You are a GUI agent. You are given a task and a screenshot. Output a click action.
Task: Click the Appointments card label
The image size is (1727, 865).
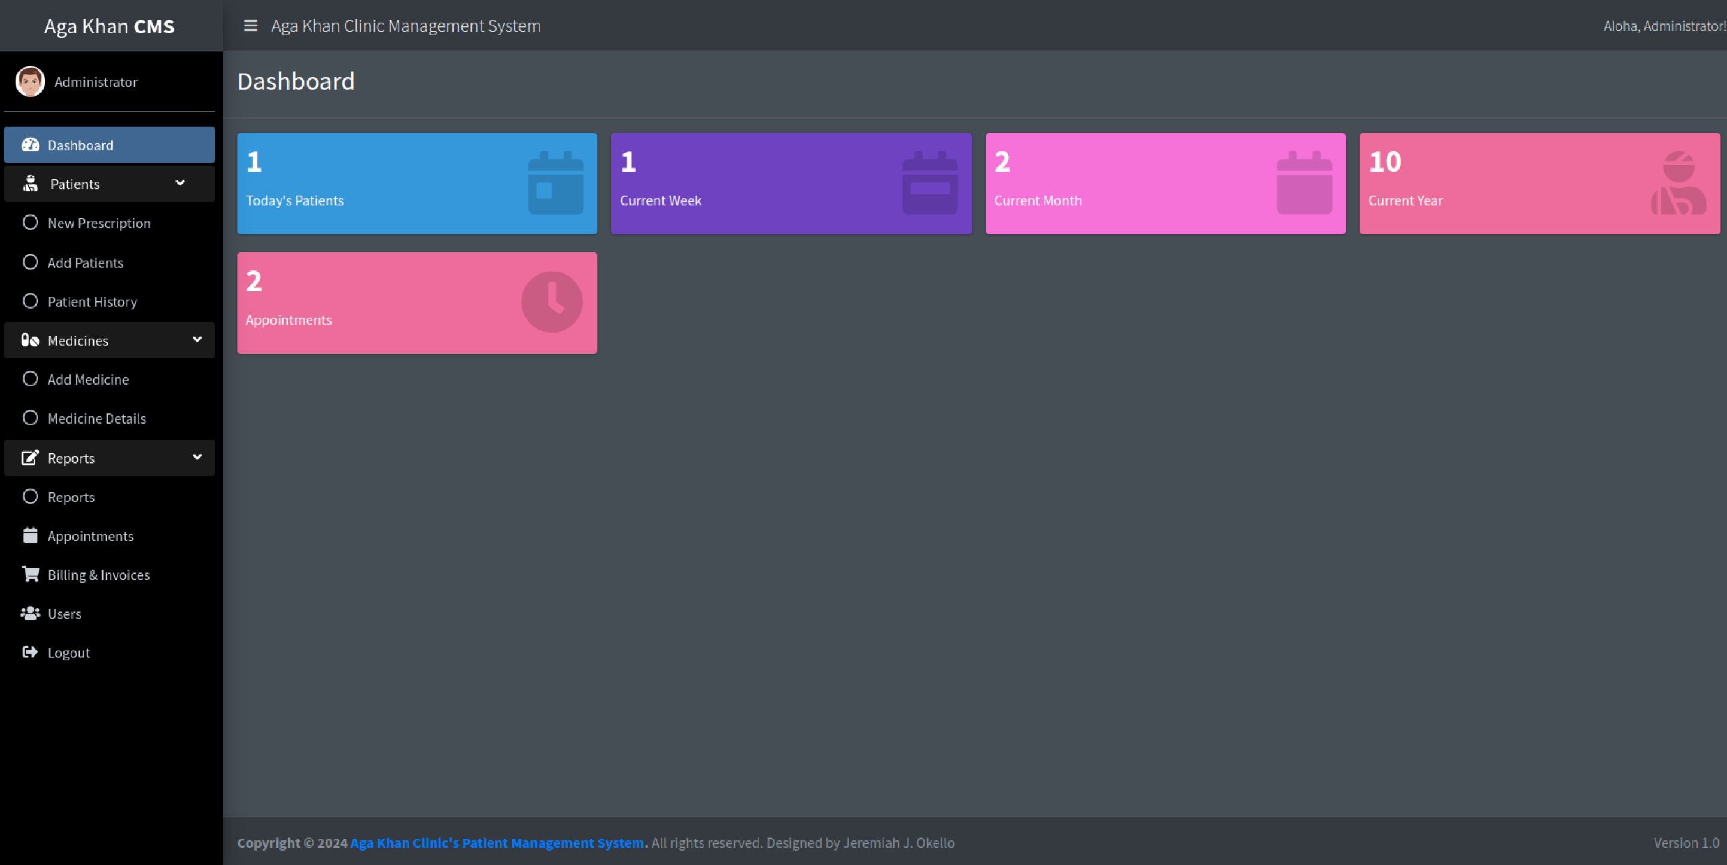click(x=288, y=319)
